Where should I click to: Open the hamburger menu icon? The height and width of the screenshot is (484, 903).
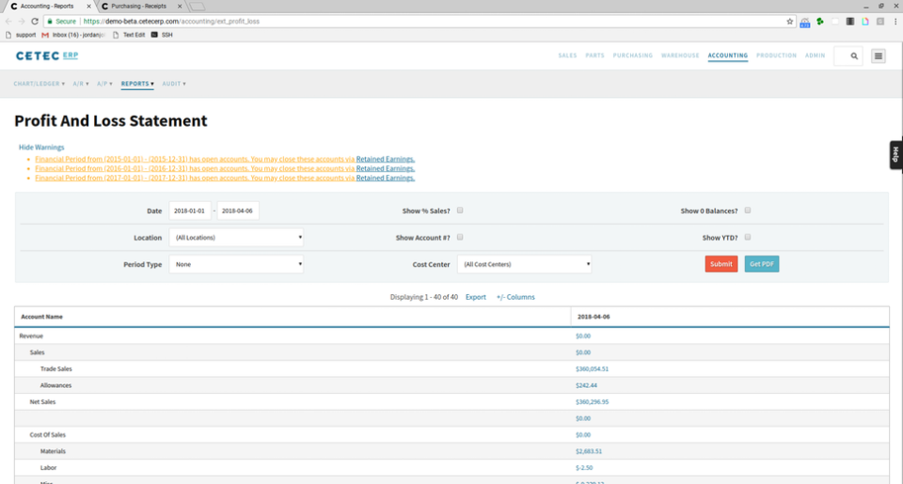879,55
